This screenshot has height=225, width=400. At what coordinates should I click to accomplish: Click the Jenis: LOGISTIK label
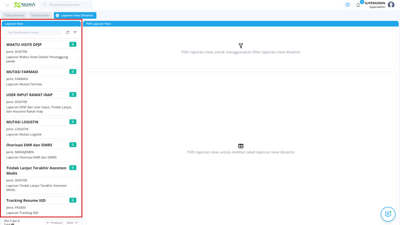17,129
